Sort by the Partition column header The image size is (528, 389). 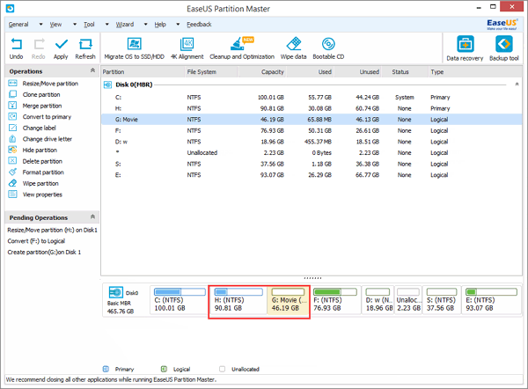click(143, 72)
